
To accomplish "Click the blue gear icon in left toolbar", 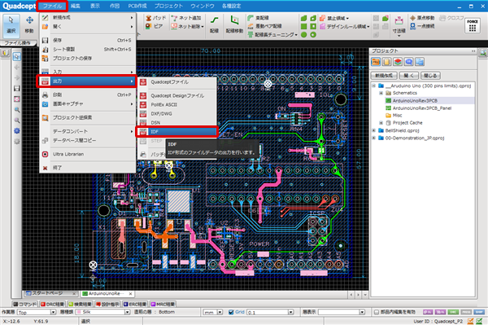I will coord(17,131).
